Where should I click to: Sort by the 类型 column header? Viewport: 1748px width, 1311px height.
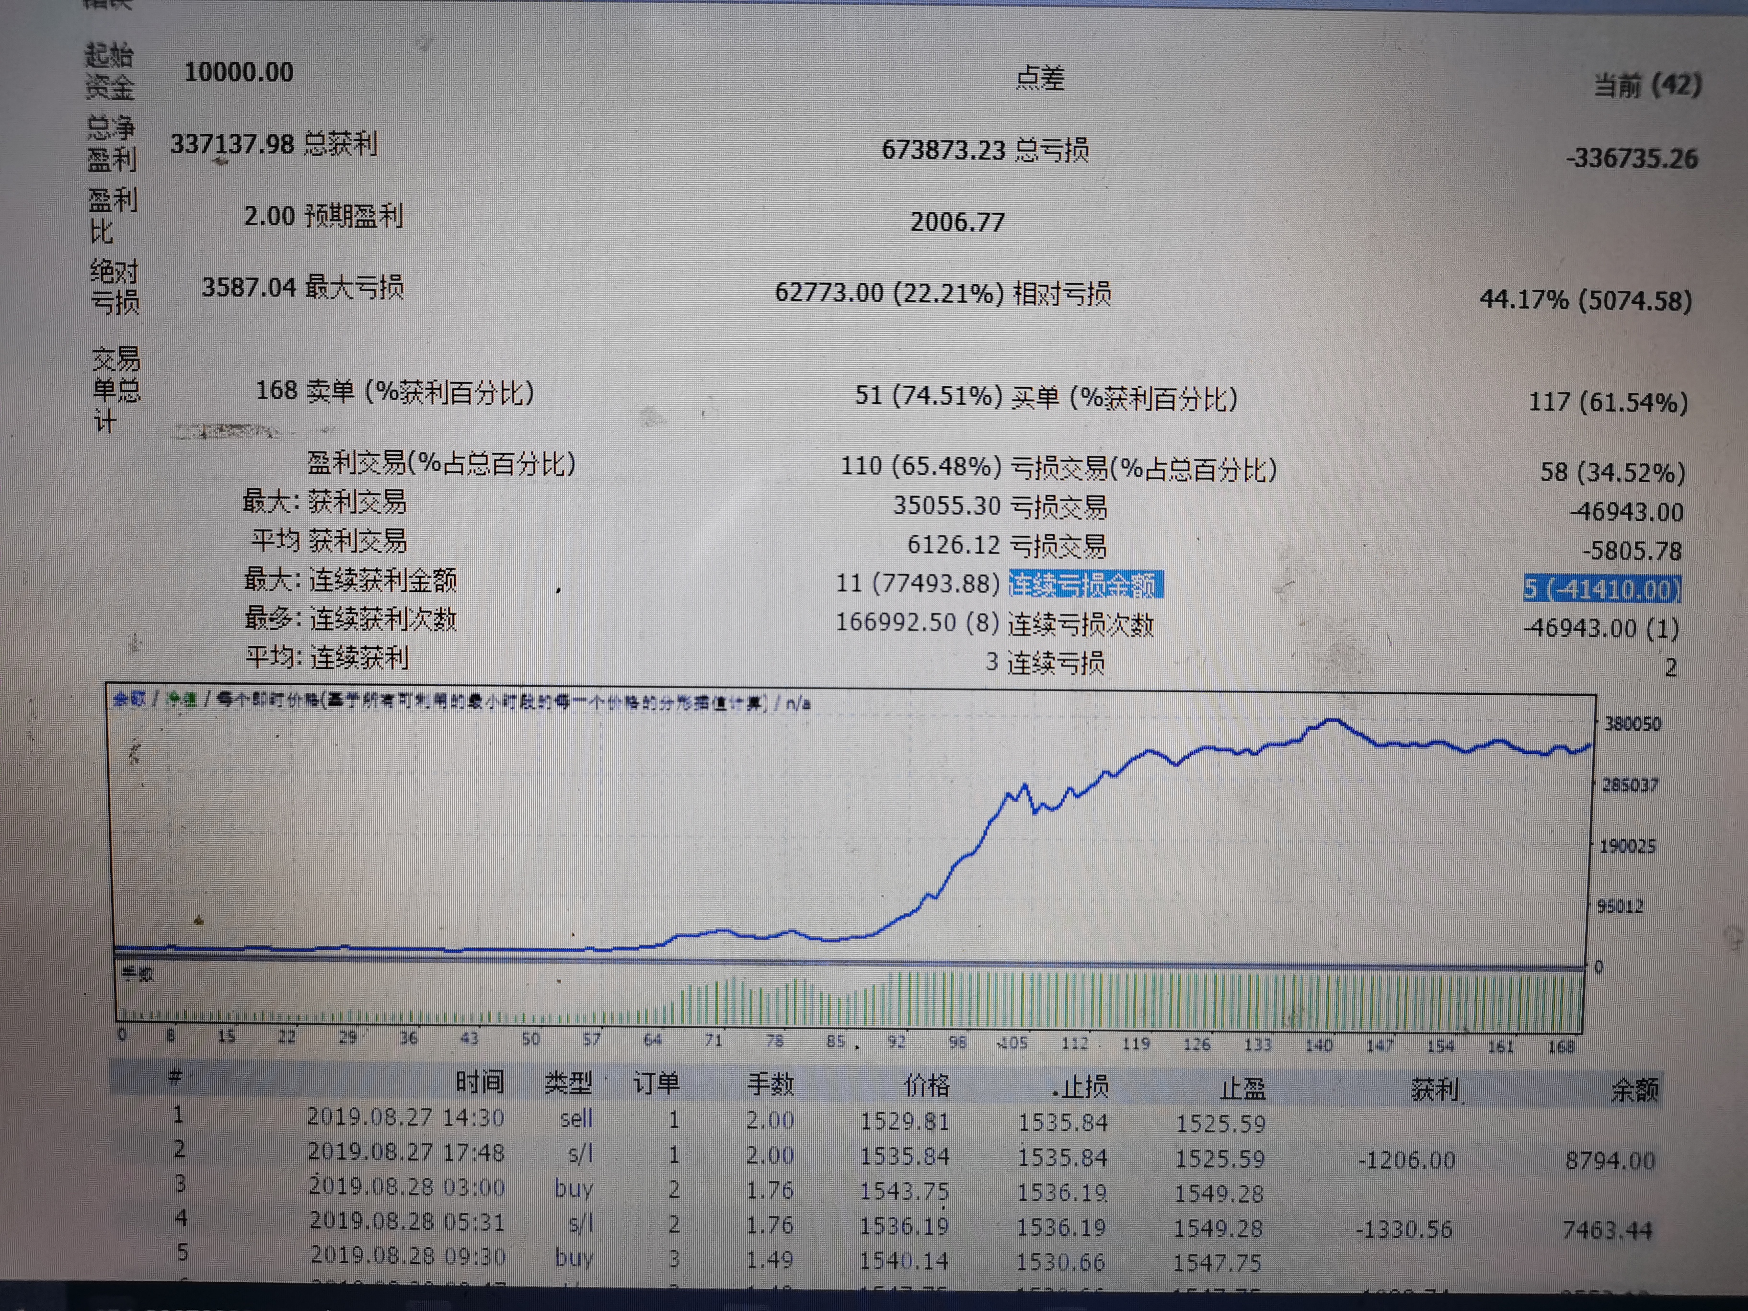click(568, 1082)
